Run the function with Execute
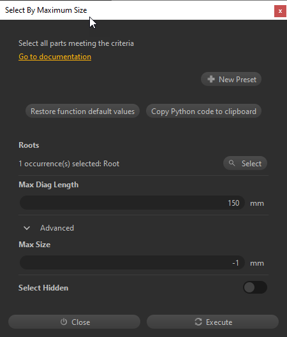This screenshot has width=287, height=337. [212, 322]
